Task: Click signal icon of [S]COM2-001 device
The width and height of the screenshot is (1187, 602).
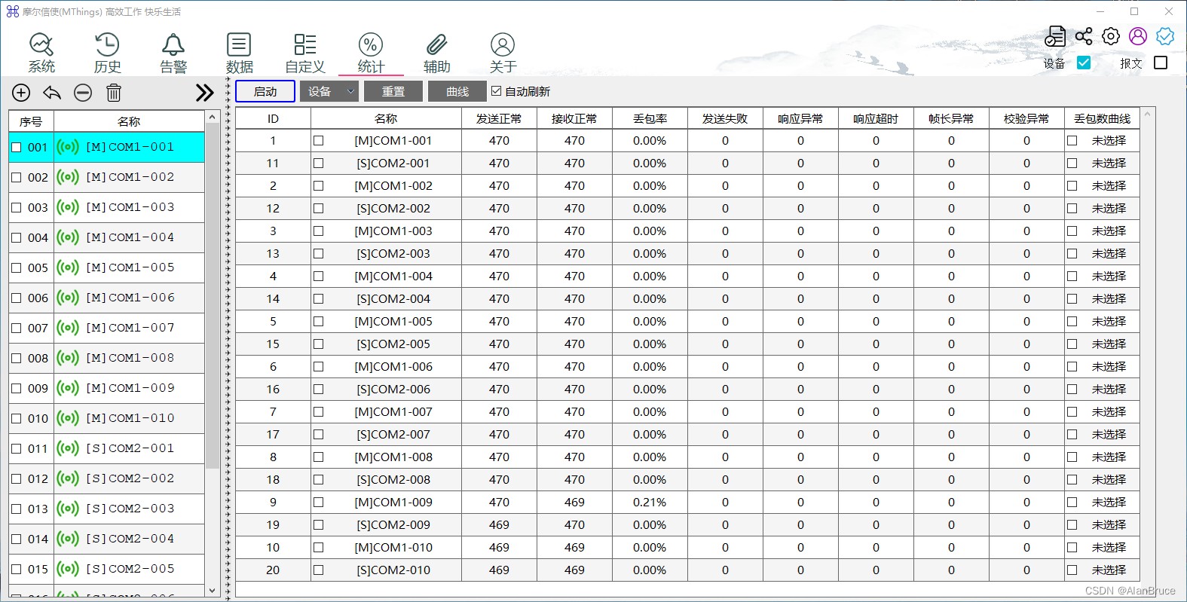Action: pos(68,448)
